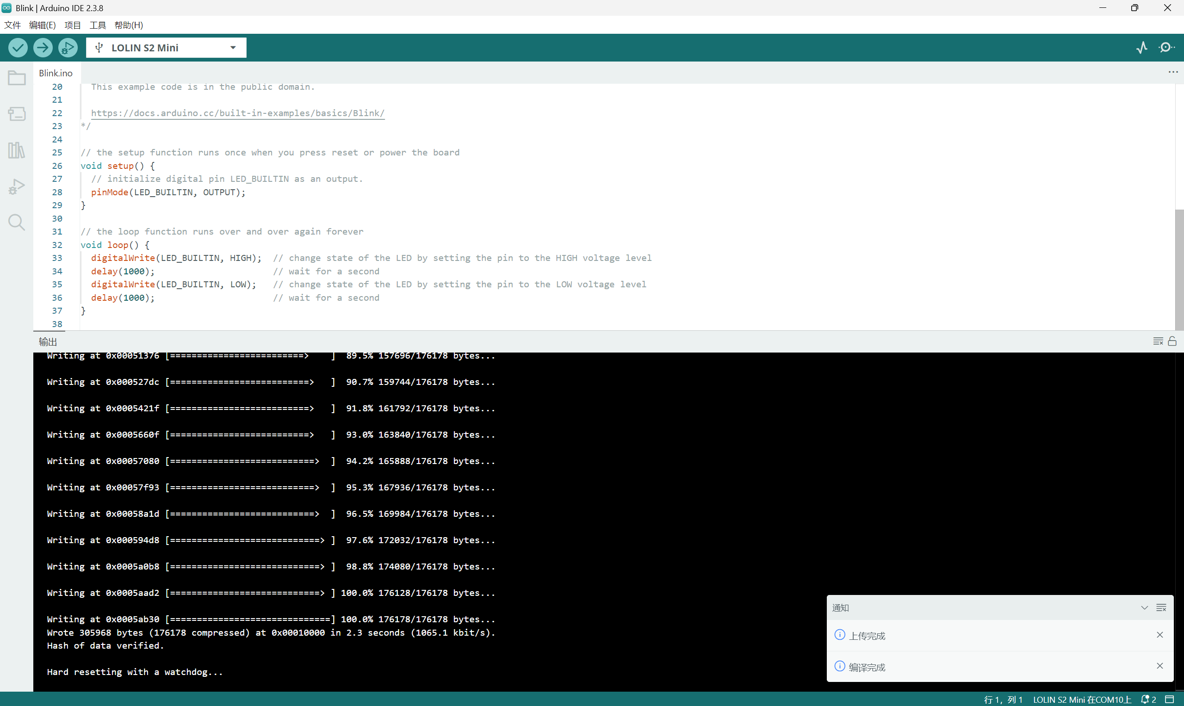Open the Debug panel in sidebar
1184x706 pixels.
pos(17,186)
